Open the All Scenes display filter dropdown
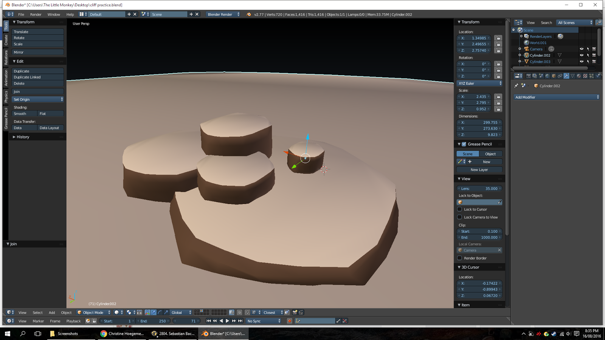Viewport: 605px width, 340px height. tap(574, 22)
